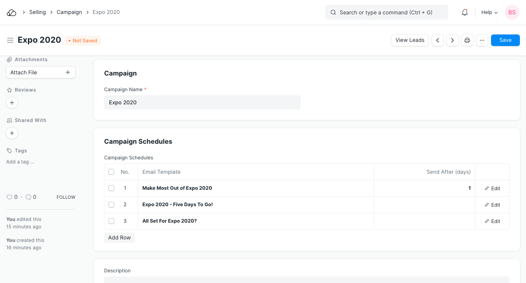This screenshot has height=283, width=526.
Task: Open the Campaign breadcrumb link
Action: (69, 12)
